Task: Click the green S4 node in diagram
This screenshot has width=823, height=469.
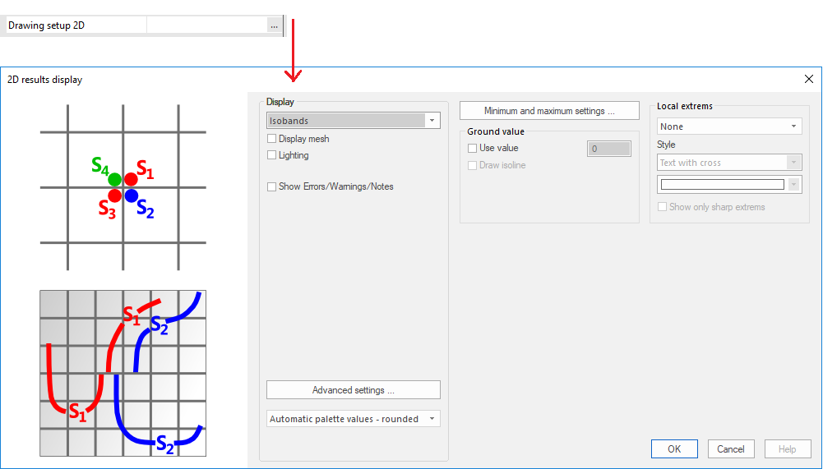Action: 114,179
